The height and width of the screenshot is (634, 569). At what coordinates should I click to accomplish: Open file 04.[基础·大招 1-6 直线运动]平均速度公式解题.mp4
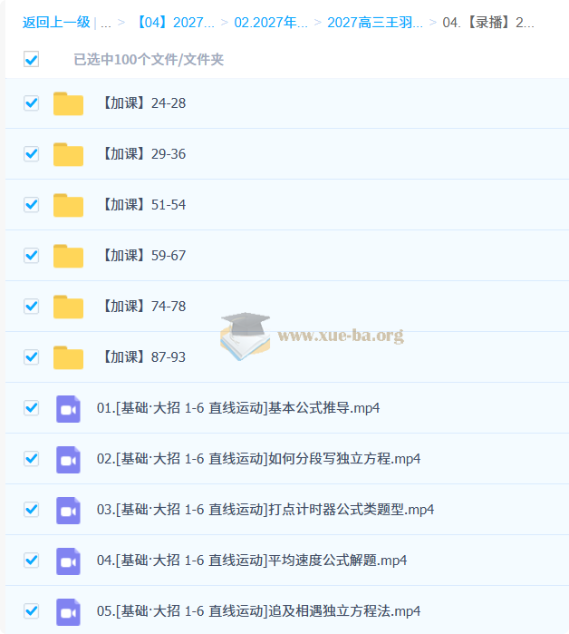pyautogui.click(x=252, y=561)
